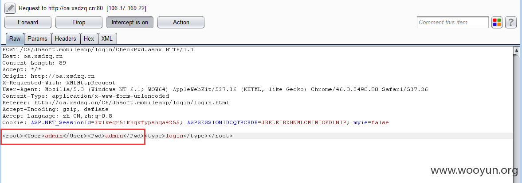
Task: Click the ASP.NET_SessionId cookie value
Action: tap(137, 123)
